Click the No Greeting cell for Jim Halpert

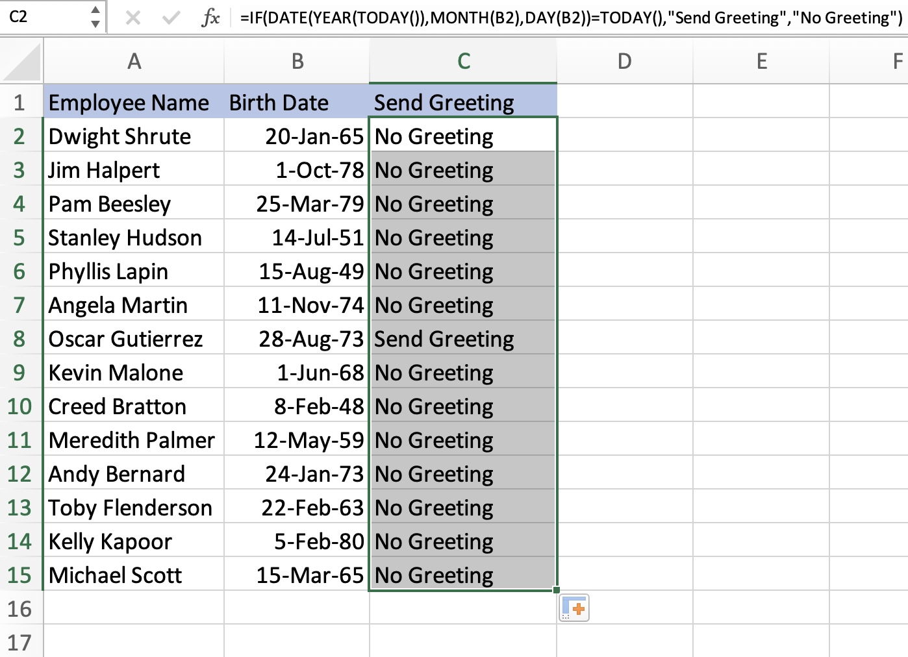(463, 169)
